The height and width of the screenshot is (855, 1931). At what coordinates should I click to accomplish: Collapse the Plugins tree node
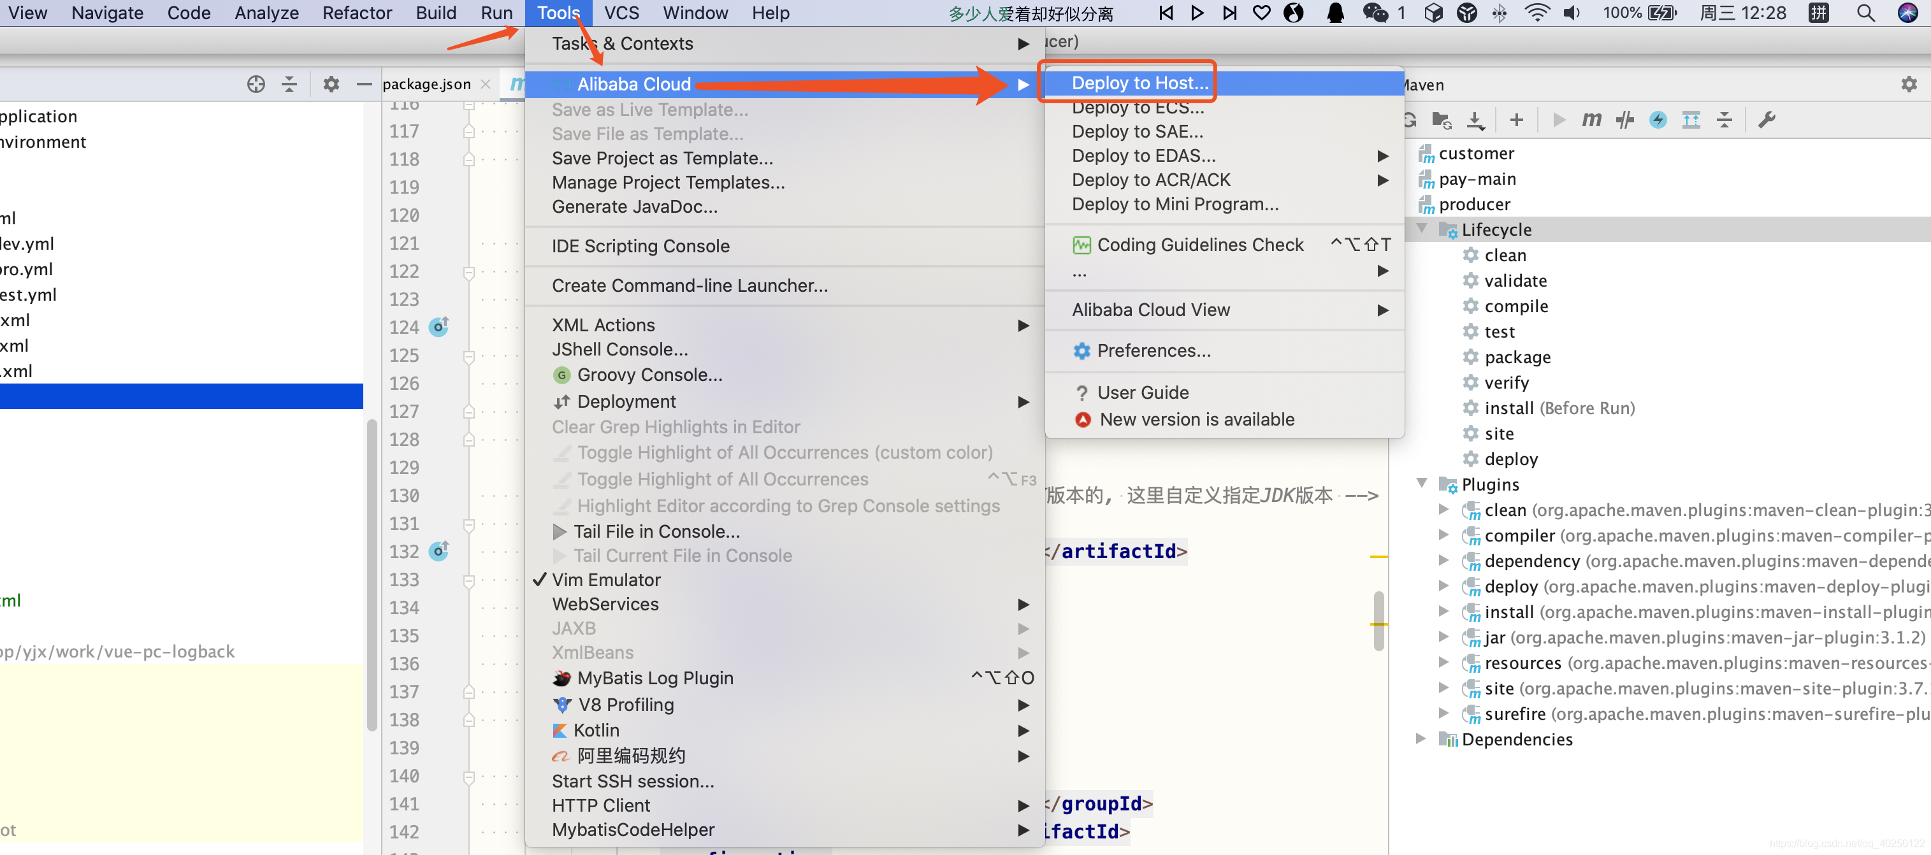click(1421, 484)
